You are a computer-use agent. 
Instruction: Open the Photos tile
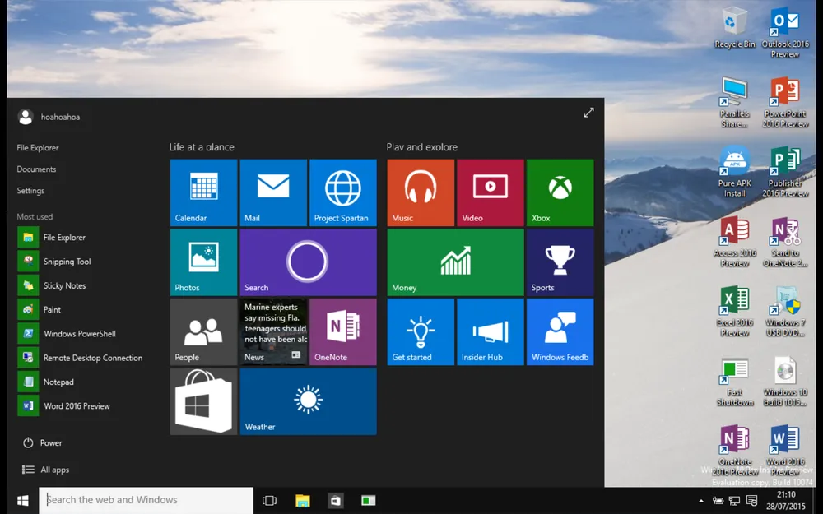point(203,262)
